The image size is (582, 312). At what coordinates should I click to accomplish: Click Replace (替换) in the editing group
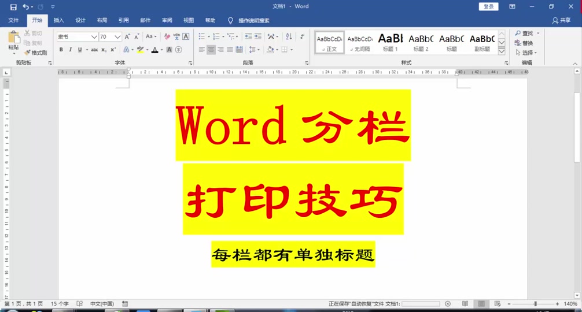coord(524,43)
